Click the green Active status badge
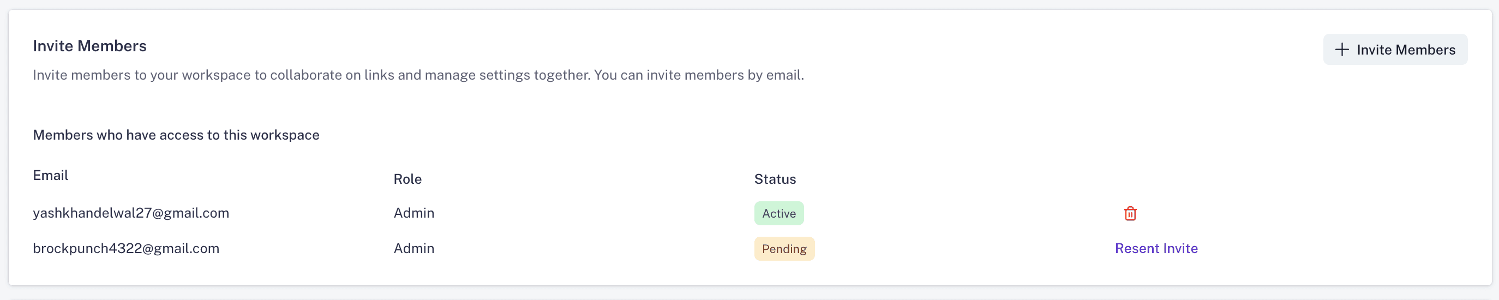This screenshot has height=300, width=1499. 778,213
